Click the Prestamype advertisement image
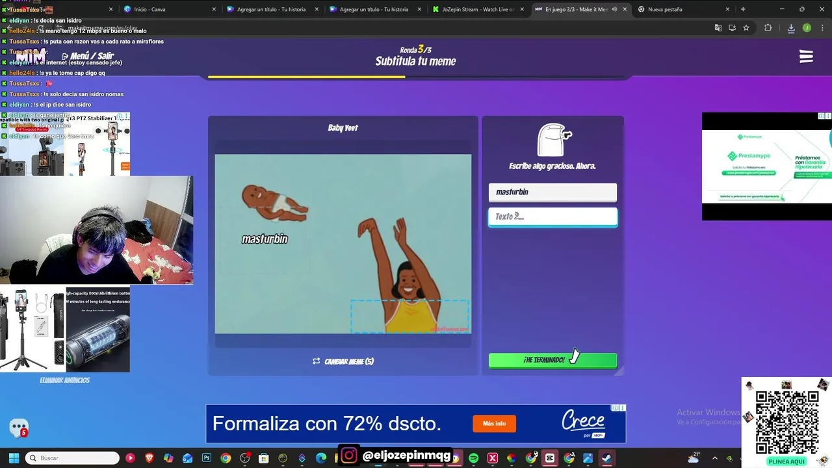The height and width of the screenshot is (468, 832). pyautogui.click(x=767, y=166)
